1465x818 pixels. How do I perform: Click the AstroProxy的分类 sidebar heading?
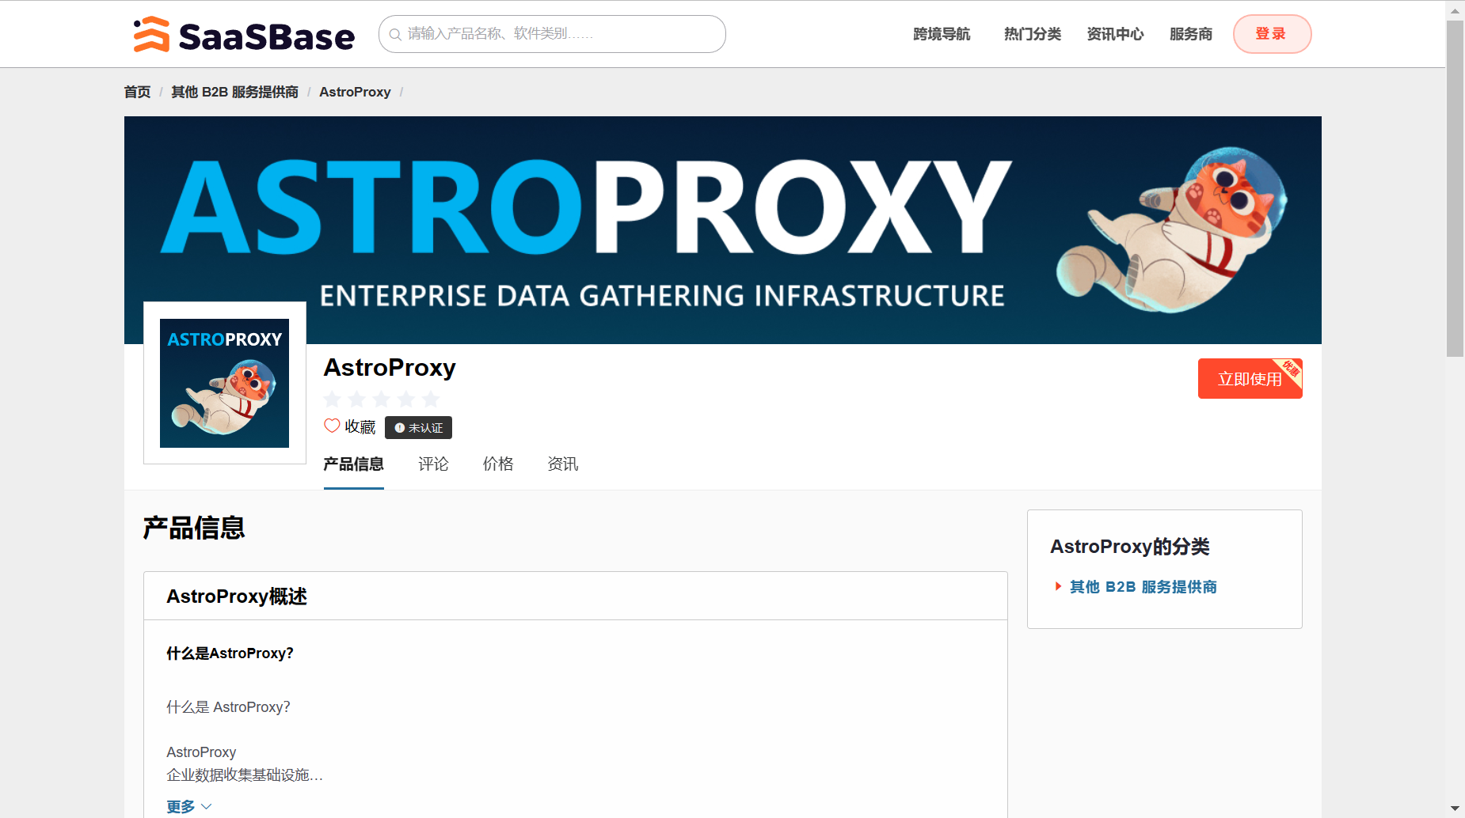[1130, 547]
